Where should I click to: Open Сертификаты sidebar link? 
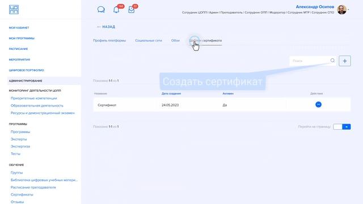22,194
